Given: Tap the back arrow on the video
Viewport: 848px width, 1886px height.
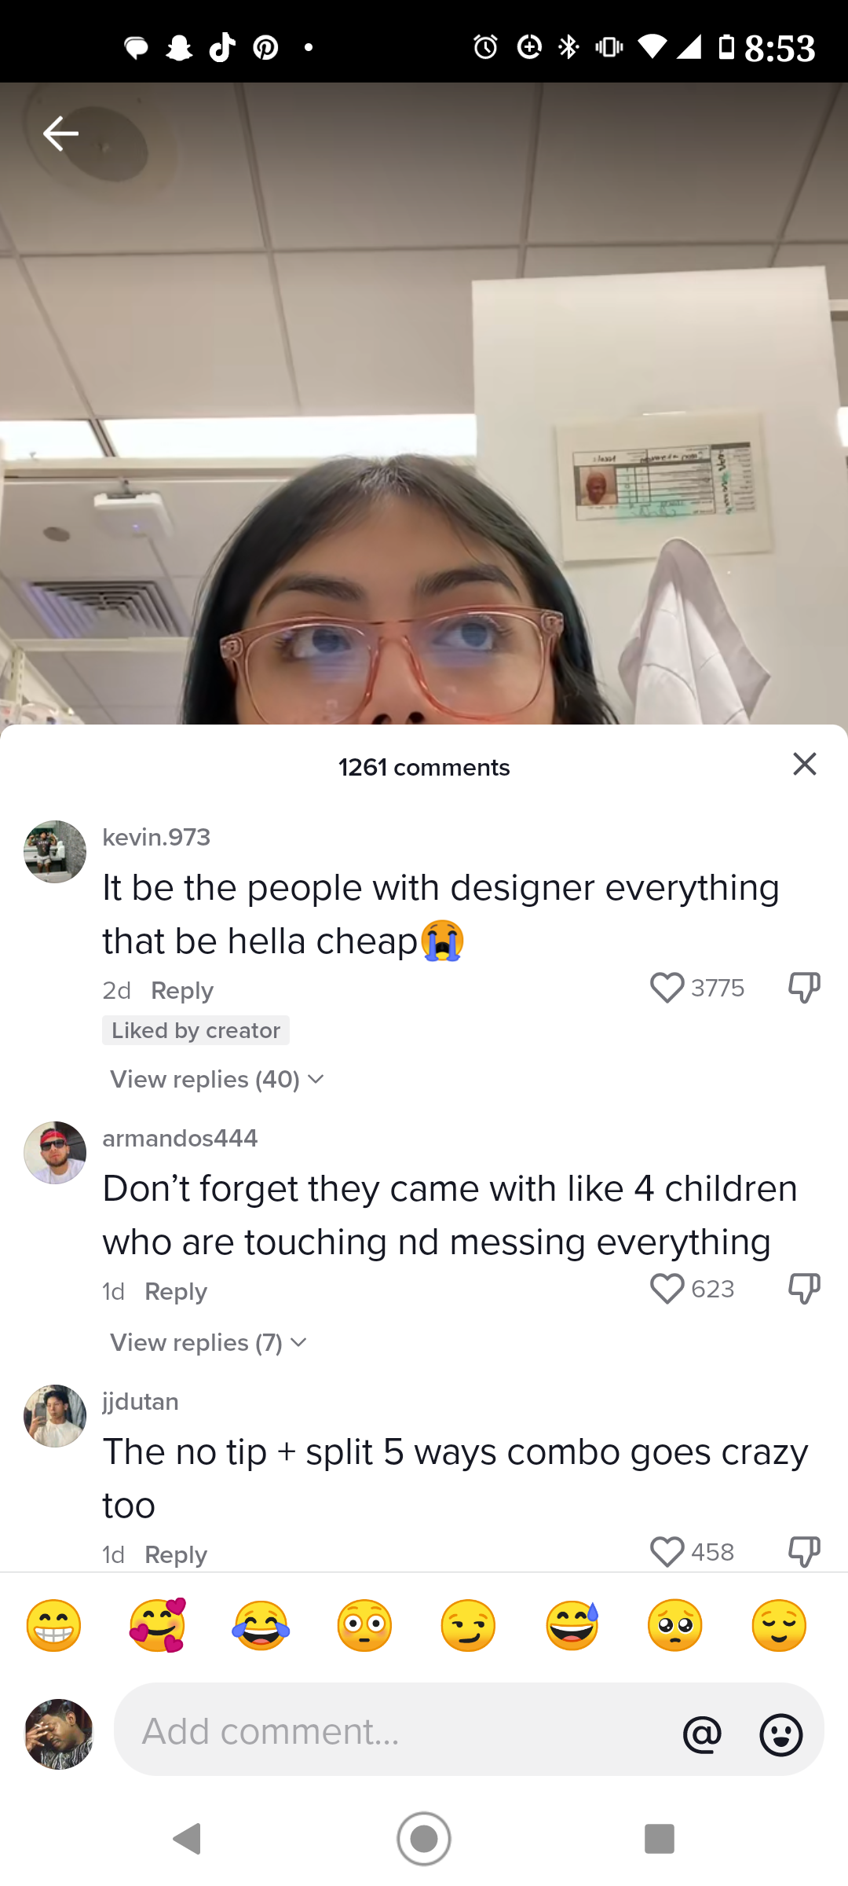Looking at the screenshot, I should 60,133.
